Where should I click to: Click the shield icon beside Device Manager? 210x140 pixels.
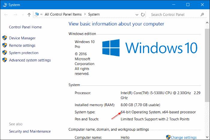5,38
